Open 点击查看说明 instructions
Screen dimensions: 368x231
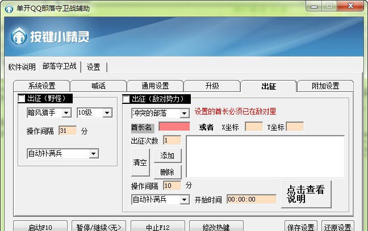tap(306, 194)
